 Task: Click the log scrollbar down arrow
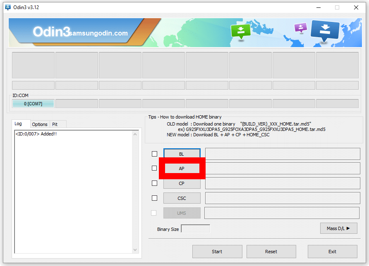tap(135, 250)
